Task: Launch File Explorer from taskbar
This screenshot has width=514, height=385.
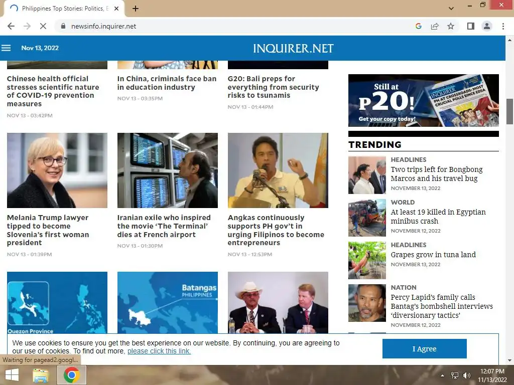Action: (x=41, y=375)
